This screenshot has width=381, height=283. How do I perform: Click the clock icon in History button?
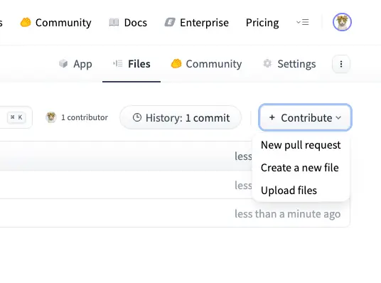tap(137, 117)
